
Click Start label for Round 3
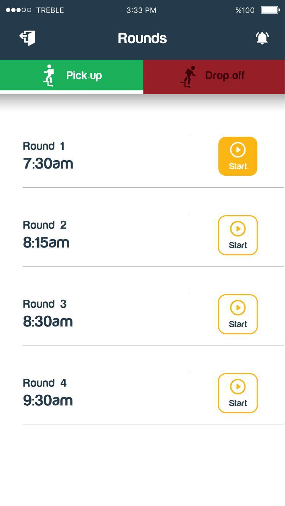(x=238, y=324)
